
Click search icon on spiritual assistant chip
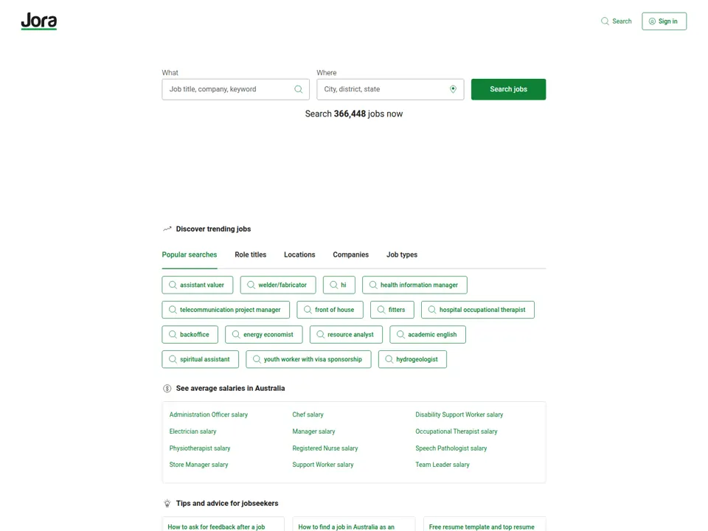pyautogui.click(x=173, y=359)
